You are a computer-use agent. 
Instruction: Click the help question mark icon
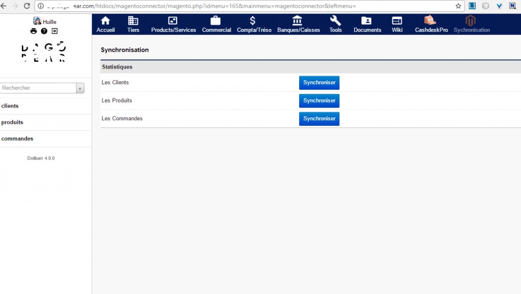coord(44,31)
